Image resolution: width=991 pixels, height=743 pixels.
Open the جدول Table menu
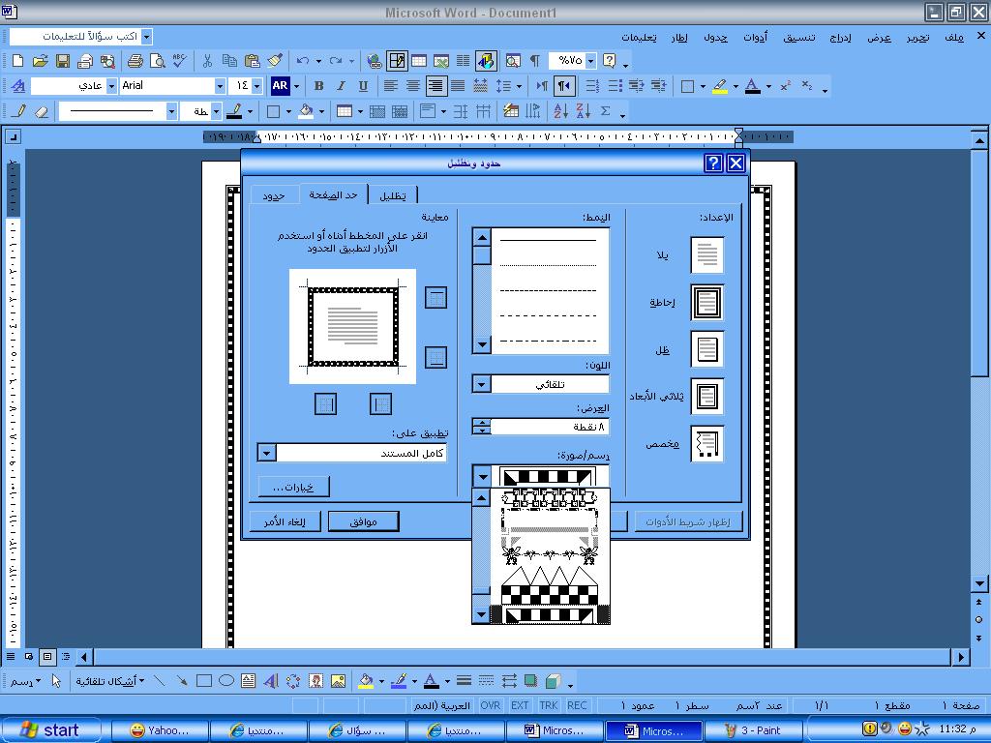715,38
